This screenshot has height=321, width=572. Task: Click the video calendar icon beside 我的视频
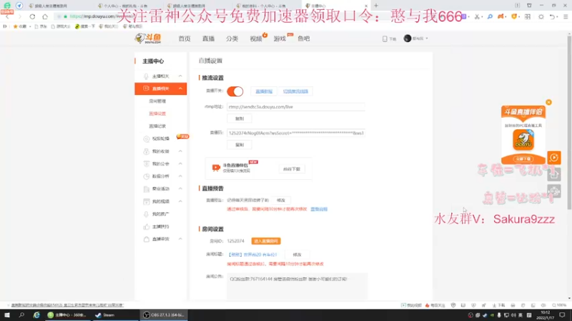[x=147, y=201]
